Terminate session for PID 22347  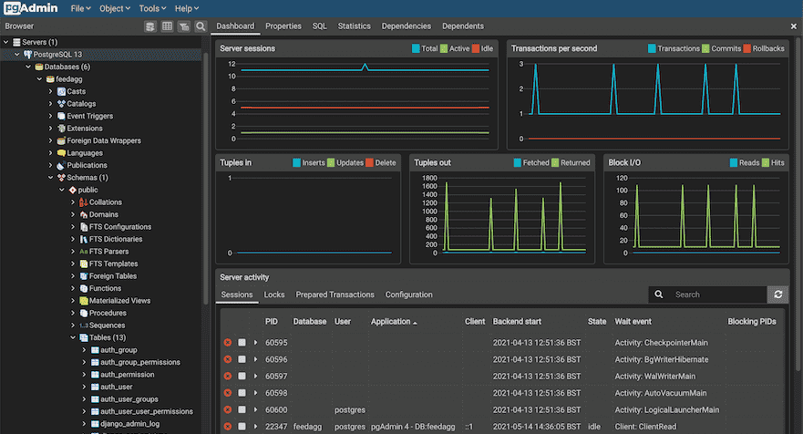click(228, 427)
